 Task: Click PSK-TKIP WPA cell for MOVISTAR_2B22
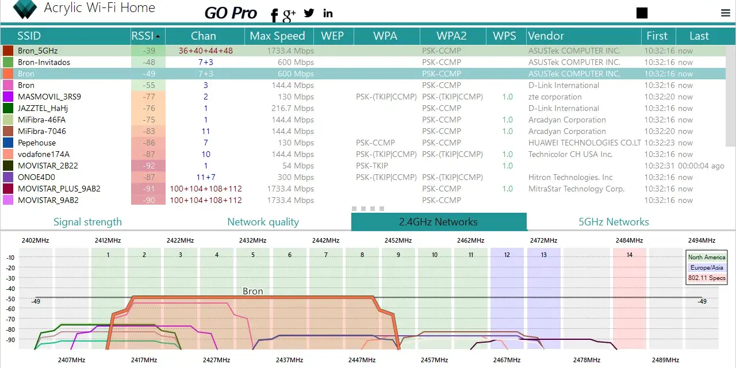point(372,166)
